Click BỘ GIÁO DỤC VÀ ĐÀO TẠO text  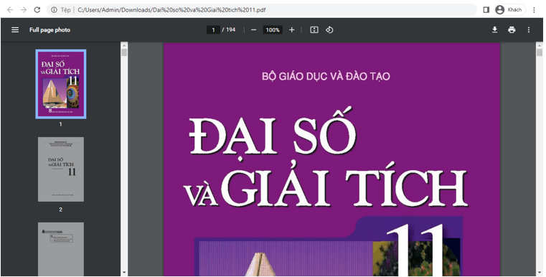pos(326,76)
